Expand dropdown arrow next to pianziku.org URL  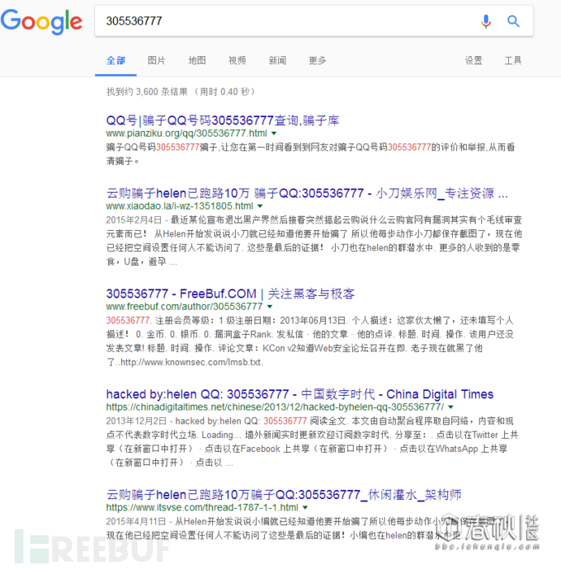coord(274,133)
